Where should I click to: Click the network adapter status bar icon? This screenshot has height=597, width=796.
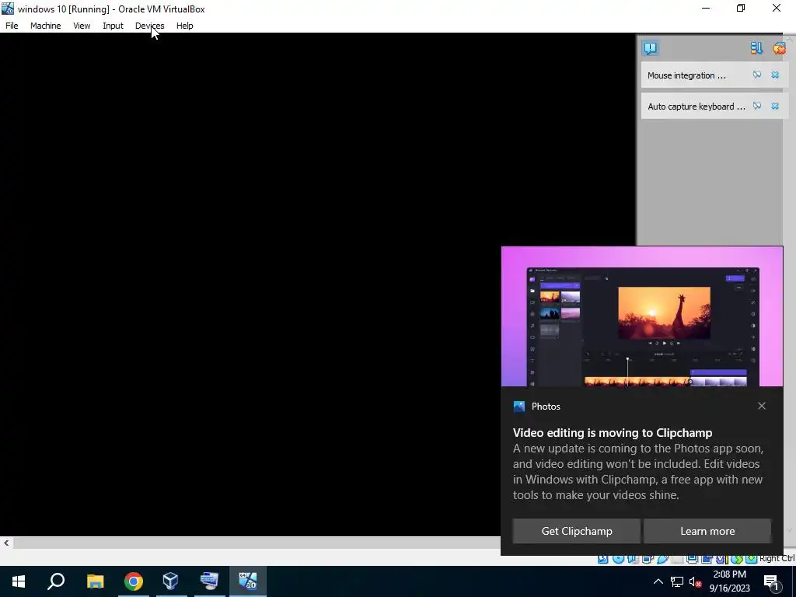(x=648, y=558)
